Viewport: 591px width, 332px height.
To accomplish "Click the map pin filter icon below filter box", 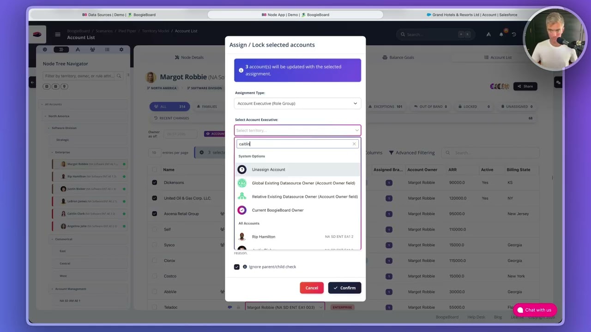I will [65, 86].
